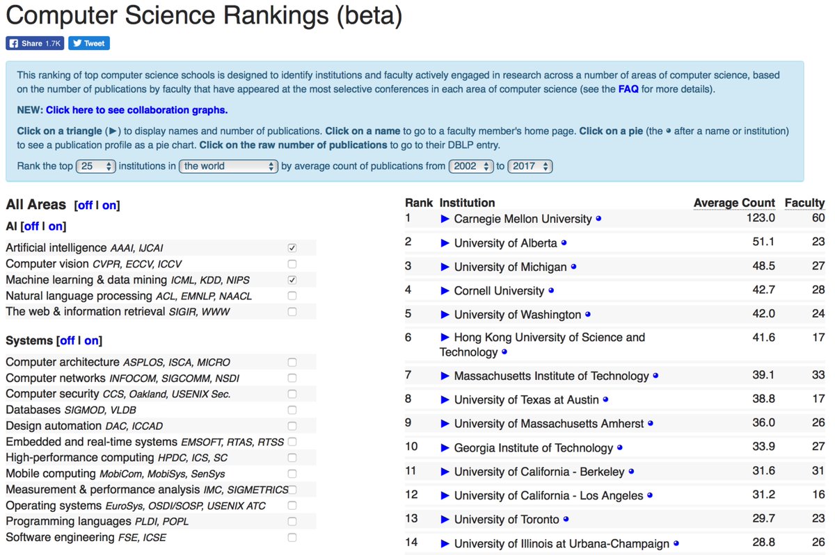This screenshot has height=555, width=835.
Task: Open the end year 2017 dropdown
Action: coord(530,167)
